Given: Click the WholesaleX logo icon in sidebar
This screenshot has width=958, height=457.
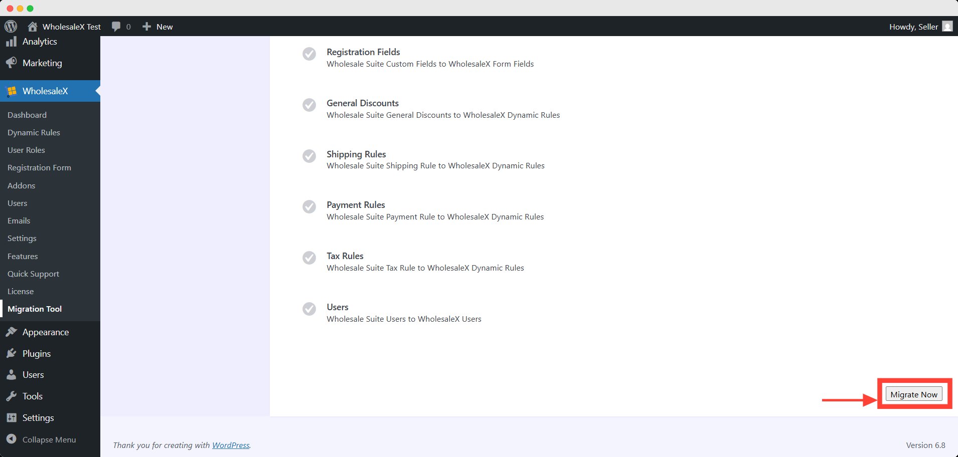Looking at the screenshot, I should pyautogui.click(x=11, y=91).
